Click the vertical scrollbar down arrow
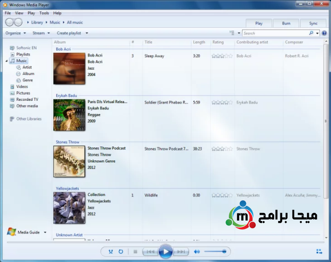 (326, 238)
